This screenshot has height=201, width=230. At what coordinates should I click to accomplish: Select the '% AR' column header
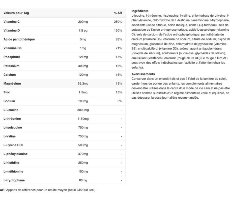tap(118, 13)
